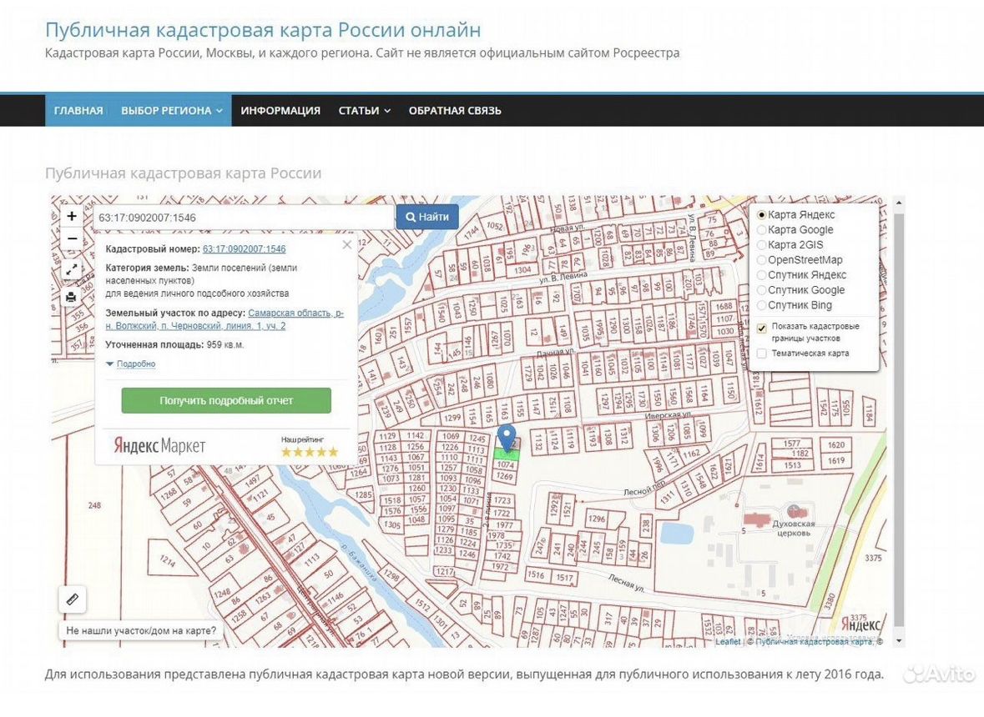Open cadastral number link 63:17:0902007:1546

(244, 248)
